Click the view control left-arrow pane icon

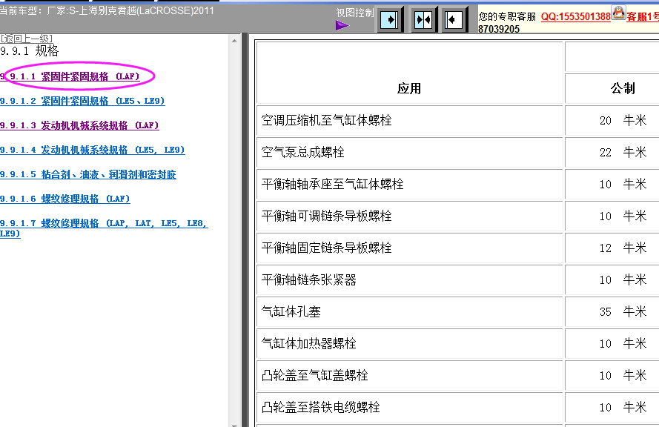pyautogui.click(x=454, y=19)
